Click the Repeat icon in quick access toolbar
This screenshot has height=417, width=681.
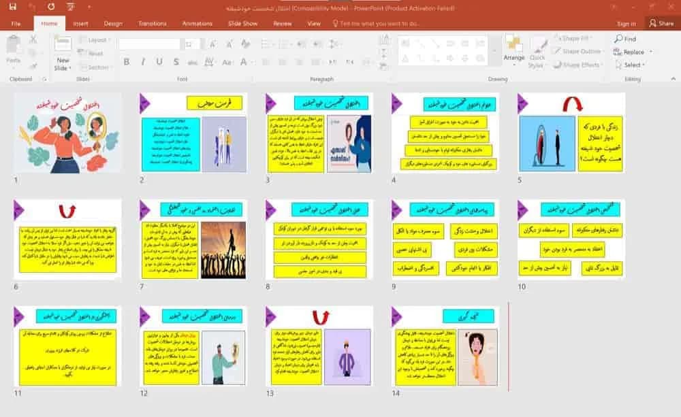point(51,7)
